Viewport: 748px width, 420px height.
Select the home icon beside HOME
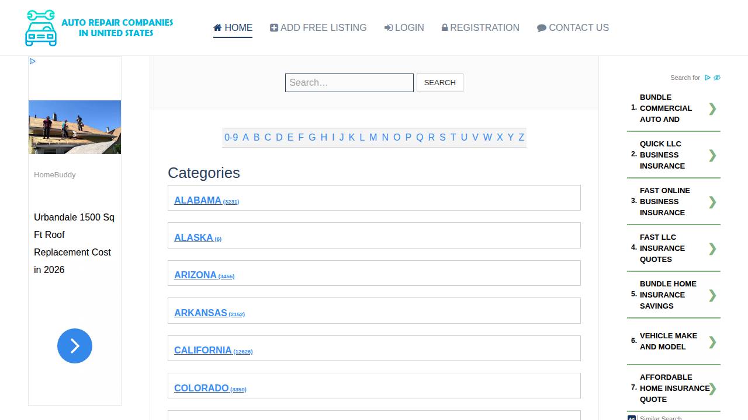[217, 27]
